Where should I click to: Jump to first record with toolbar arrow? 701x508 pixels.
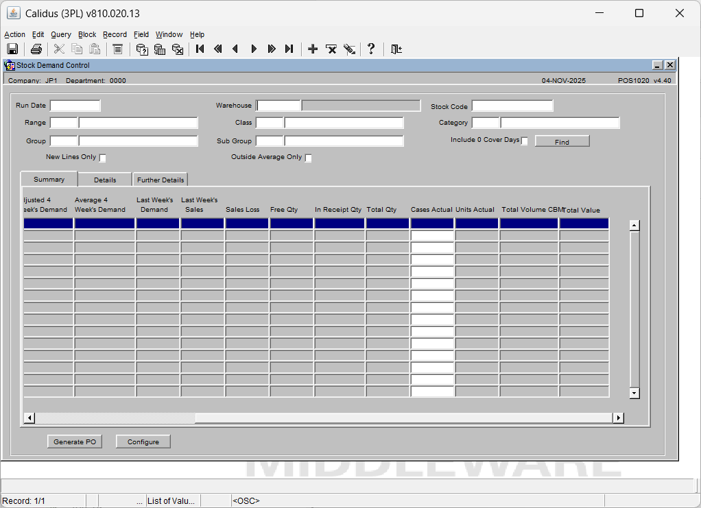coord(200,49)
